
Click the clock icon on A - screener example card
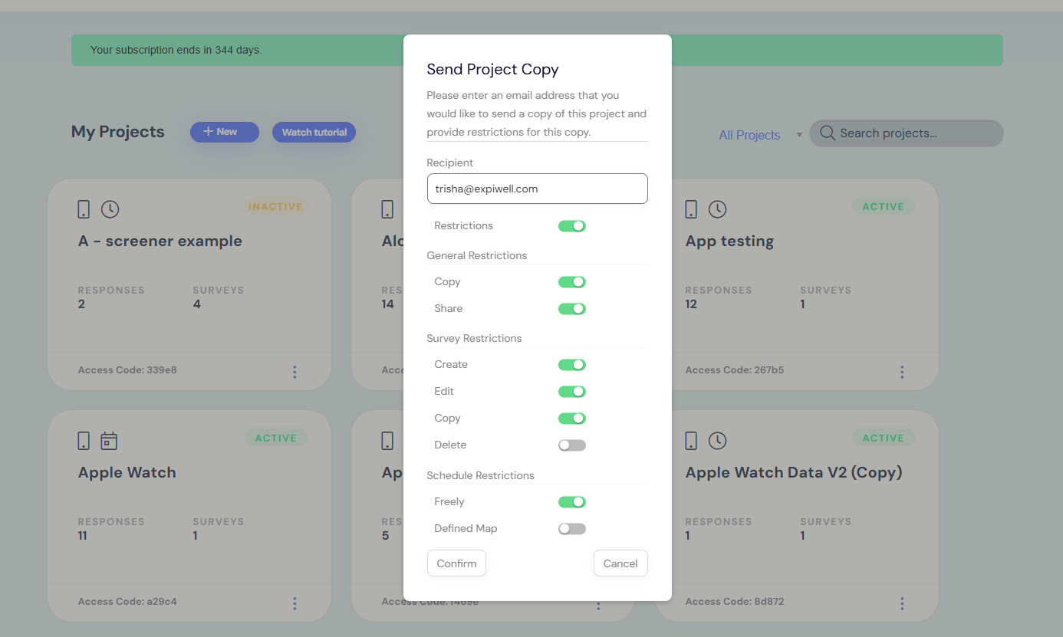[x=110, y=209]
